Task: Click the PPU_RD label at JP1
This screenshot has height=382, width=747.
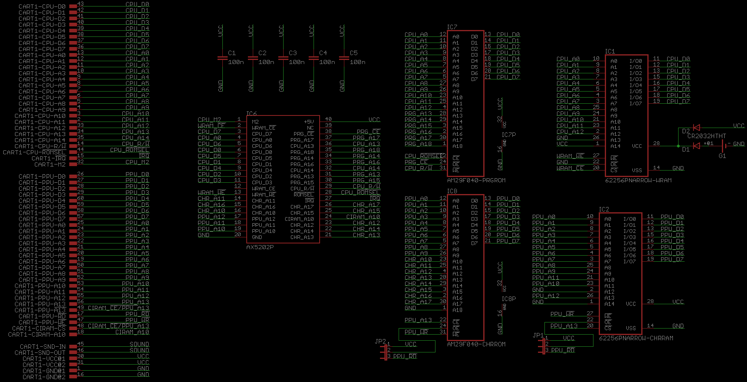Action: pos(563,350)
